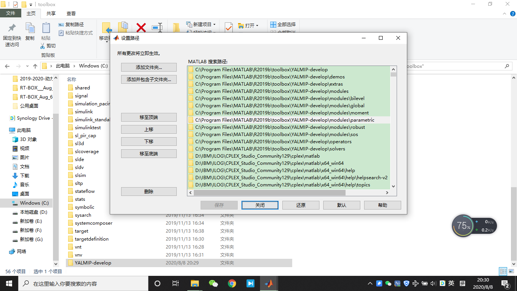
Task: Click the MATLAB taskbar icon
Action: tap(269, 283)
